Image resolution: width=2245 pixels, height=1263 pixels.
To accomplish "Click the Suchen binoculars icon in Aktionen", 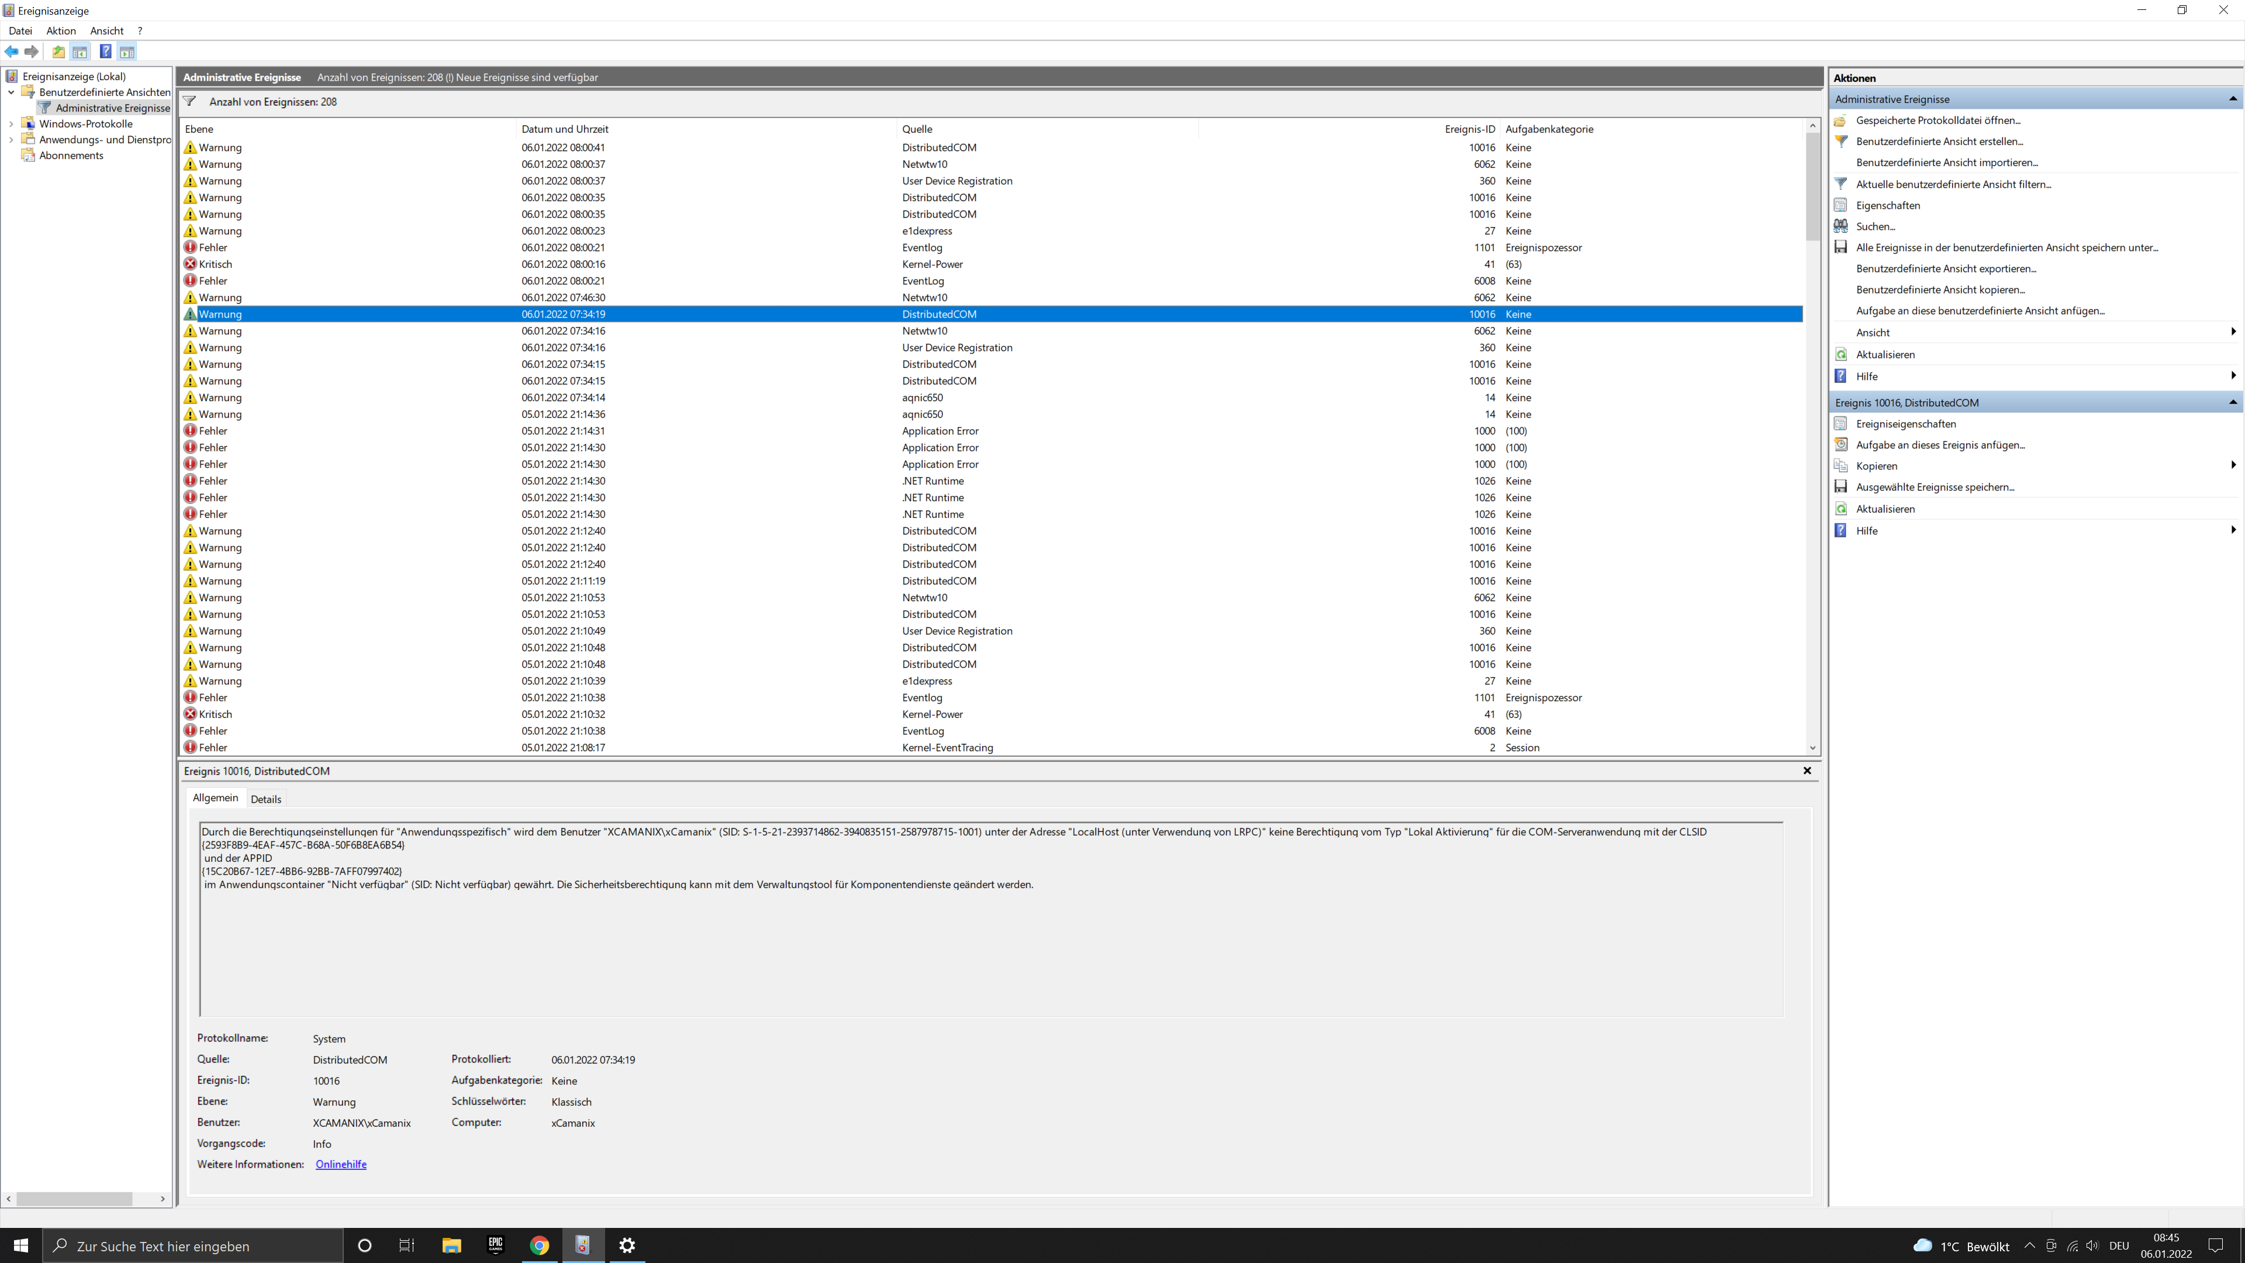I will click(1840, 227).
